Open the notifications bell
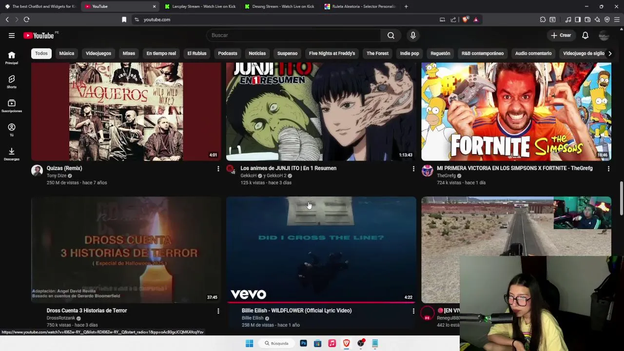Screen dimensions: 624x351 585,35
